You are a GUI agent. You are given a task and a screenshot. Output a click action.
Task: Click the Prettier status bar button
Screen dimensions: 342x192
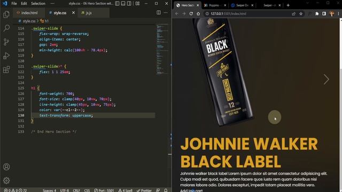coord(144,190)
